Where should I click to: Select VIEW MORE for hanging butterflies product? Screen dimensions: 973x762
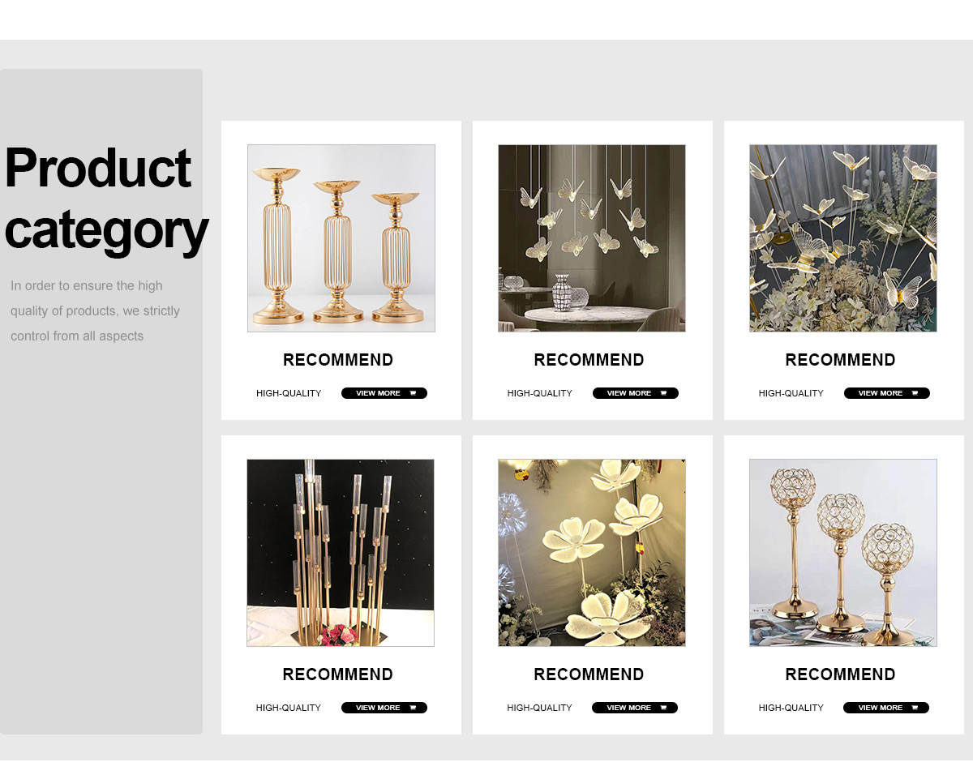tap(636, 393)
